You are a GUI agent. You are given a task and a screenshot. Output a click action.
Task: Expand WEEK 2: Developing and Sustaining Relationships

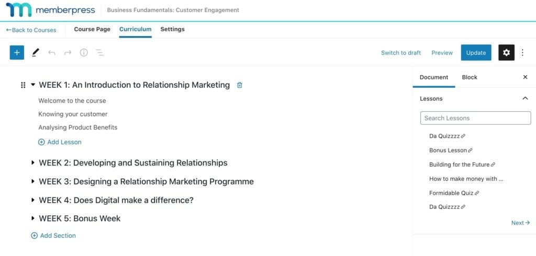coord(33,163)
